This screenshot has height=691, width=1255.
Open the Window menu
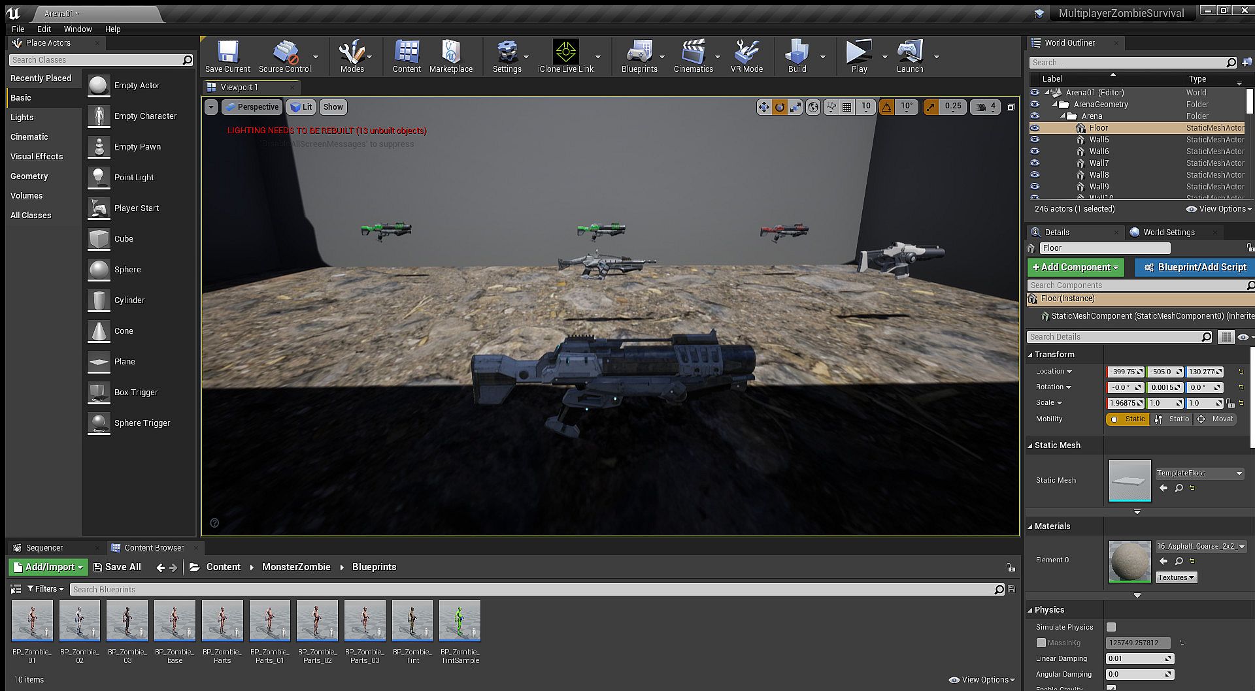(x=78, y=29)
